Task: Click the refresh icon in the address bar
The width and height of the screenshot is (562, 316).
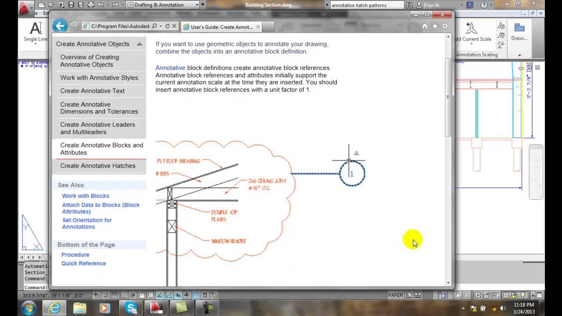Action: (167, 26)
